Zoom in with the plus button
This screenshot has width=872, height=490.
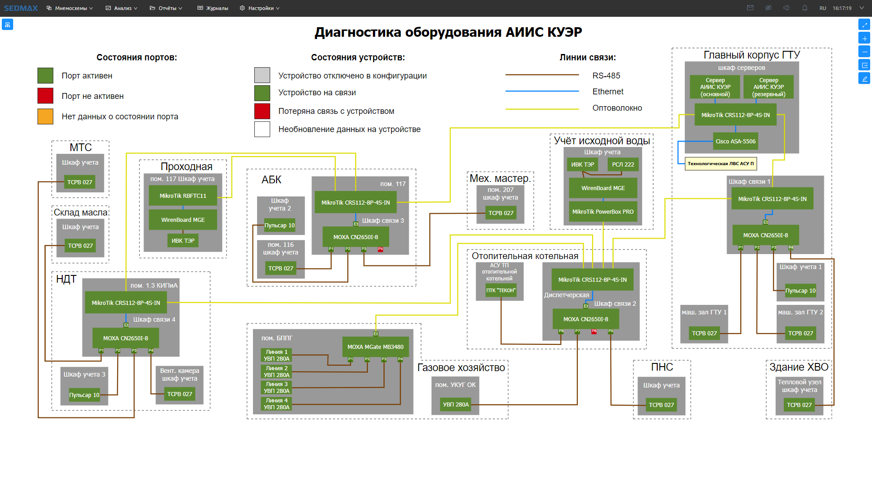pyautogui.click(x=864, y=38)
